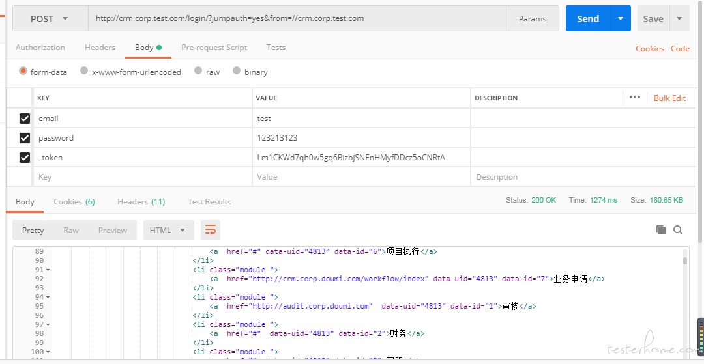Open the Authorization tab
Screen dimensions: 704x364
pos(40,48)
